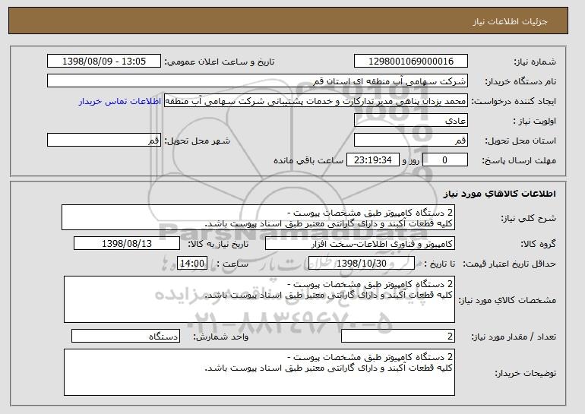The width and height of the screenshot is (585, 414).
Task: Click the text ساعت باقی مانده
Action: tap(308, 160)
